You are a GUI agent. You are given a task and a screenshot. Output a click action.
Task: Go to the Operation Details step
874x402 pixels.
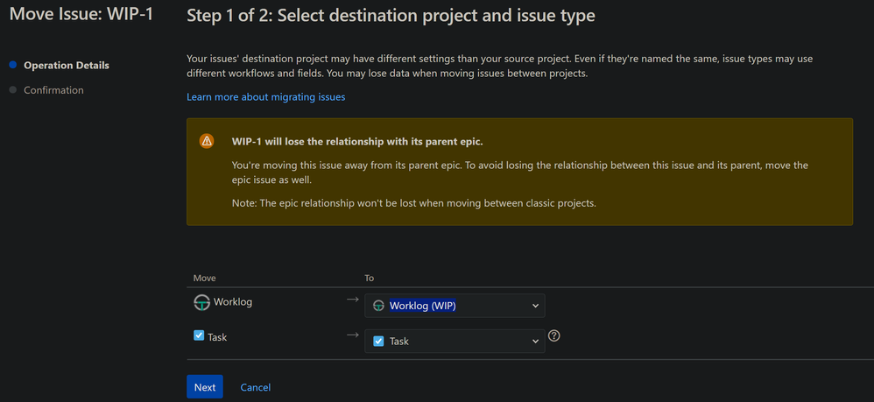[67, 66]
